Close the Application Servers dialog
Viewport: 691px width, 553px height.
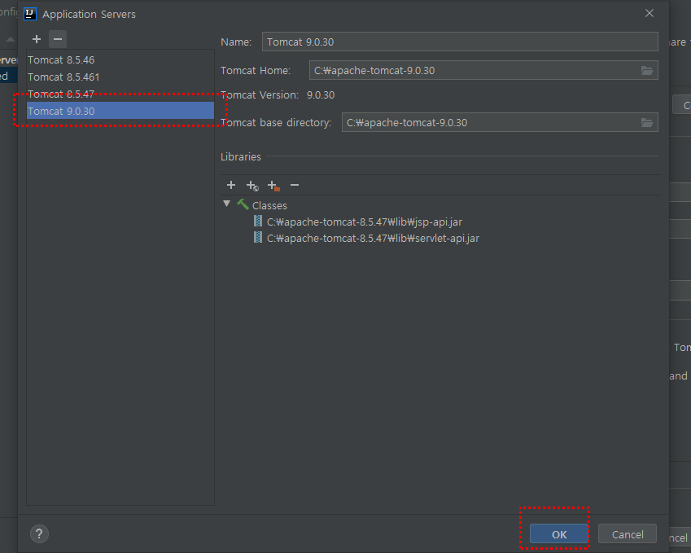[x=649, y=13]
